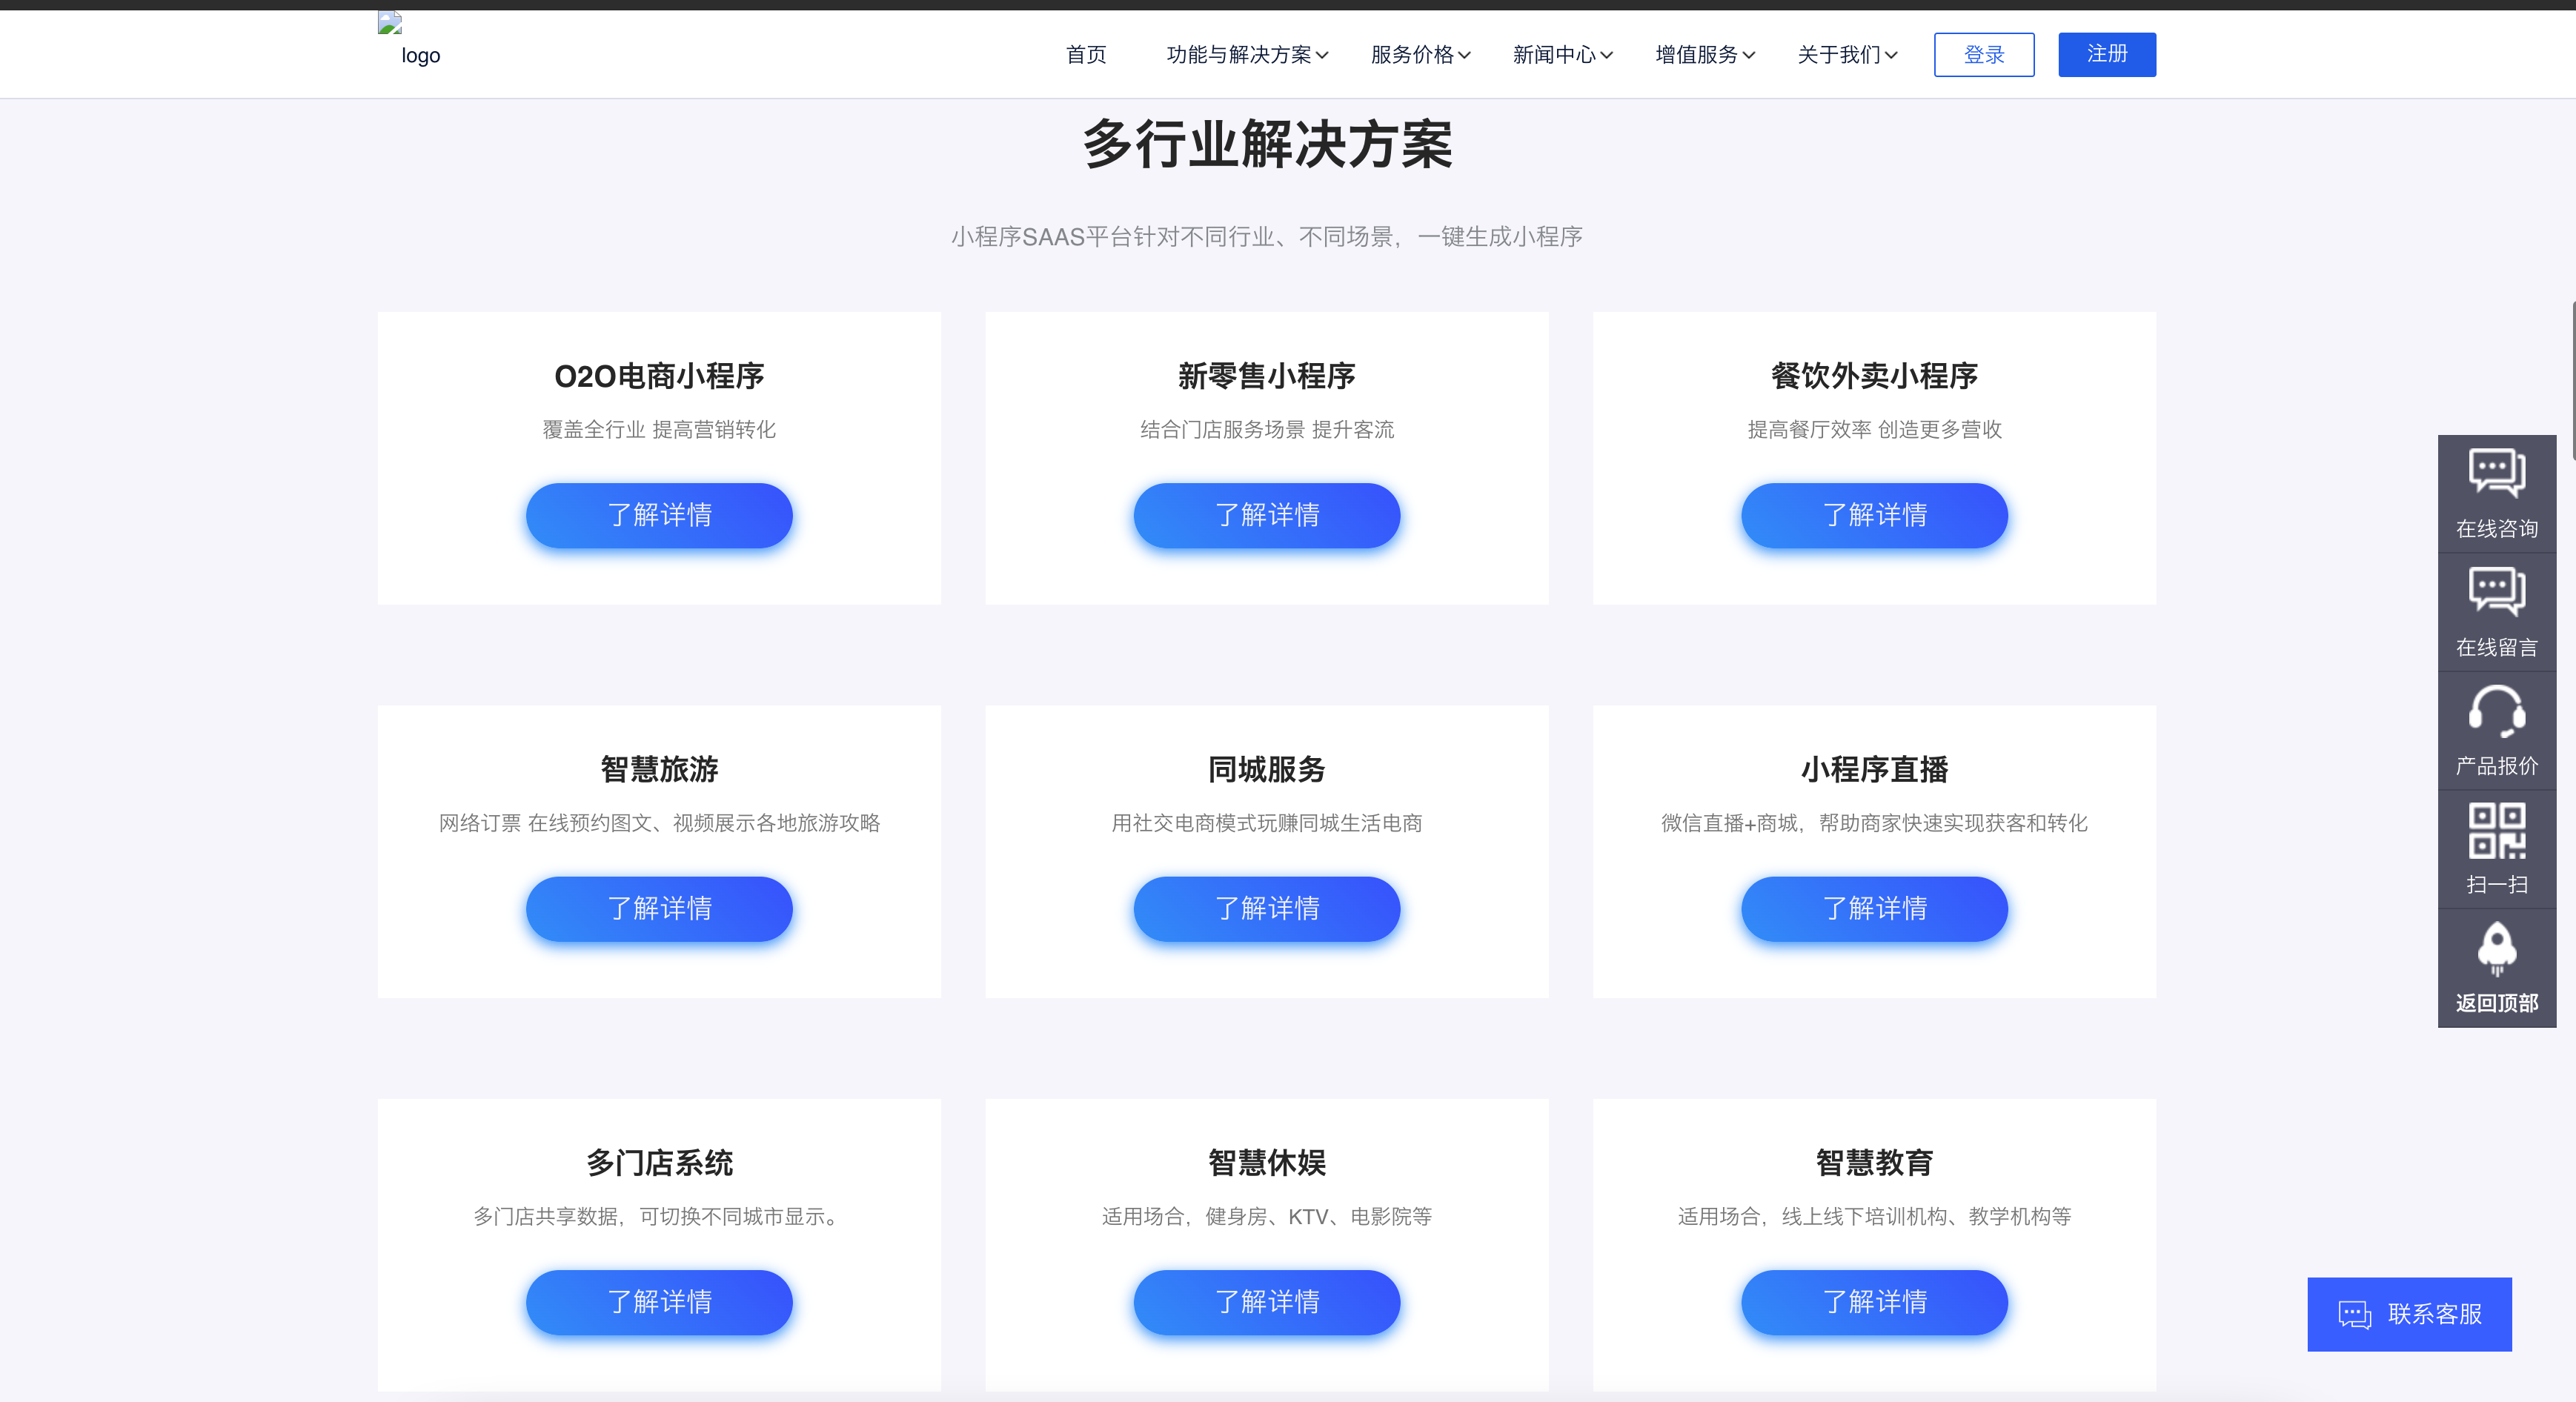Viewport: 2576px width, 1402px height.
Task: Open 了解详情 for 智慧旅游
Action: 659,908
